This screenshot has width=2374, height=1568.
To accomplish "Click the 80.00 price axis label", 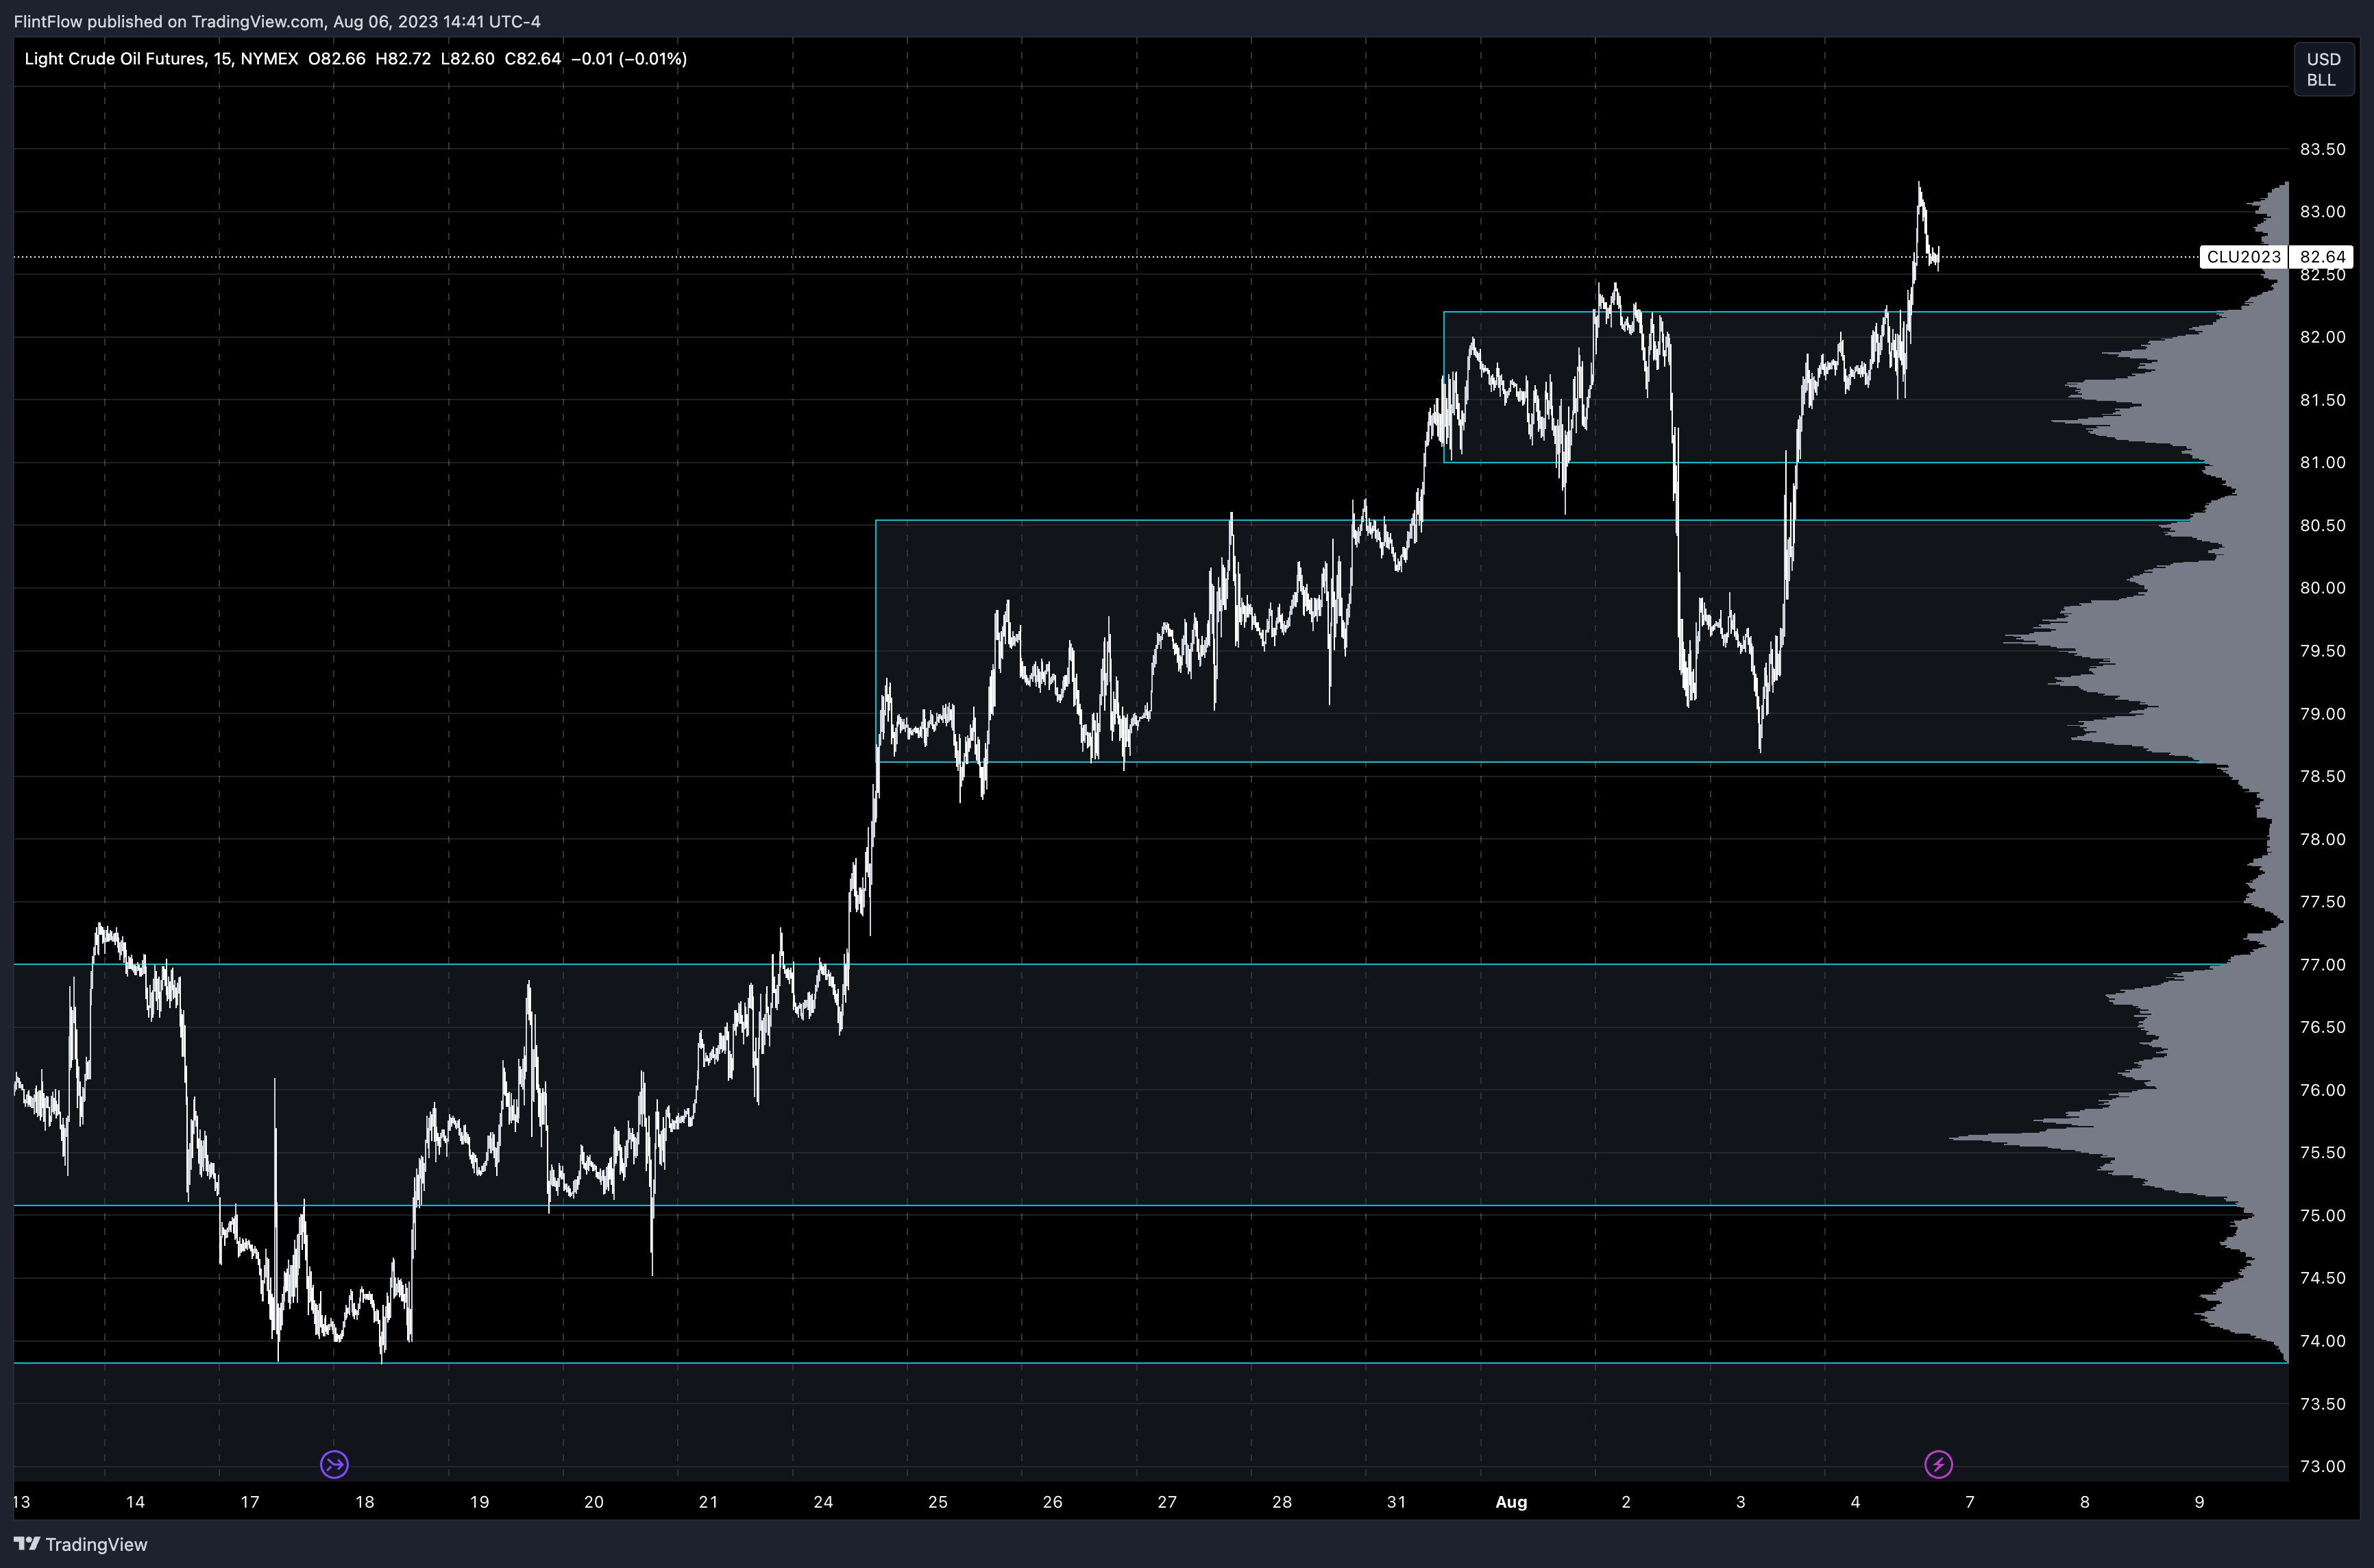I will pos(2322,588).
